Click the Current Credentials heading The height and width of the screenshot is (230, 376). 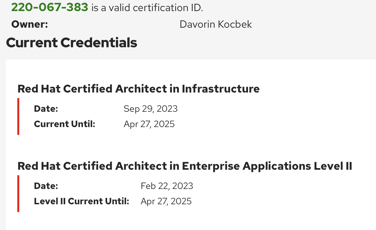(71, 43)
